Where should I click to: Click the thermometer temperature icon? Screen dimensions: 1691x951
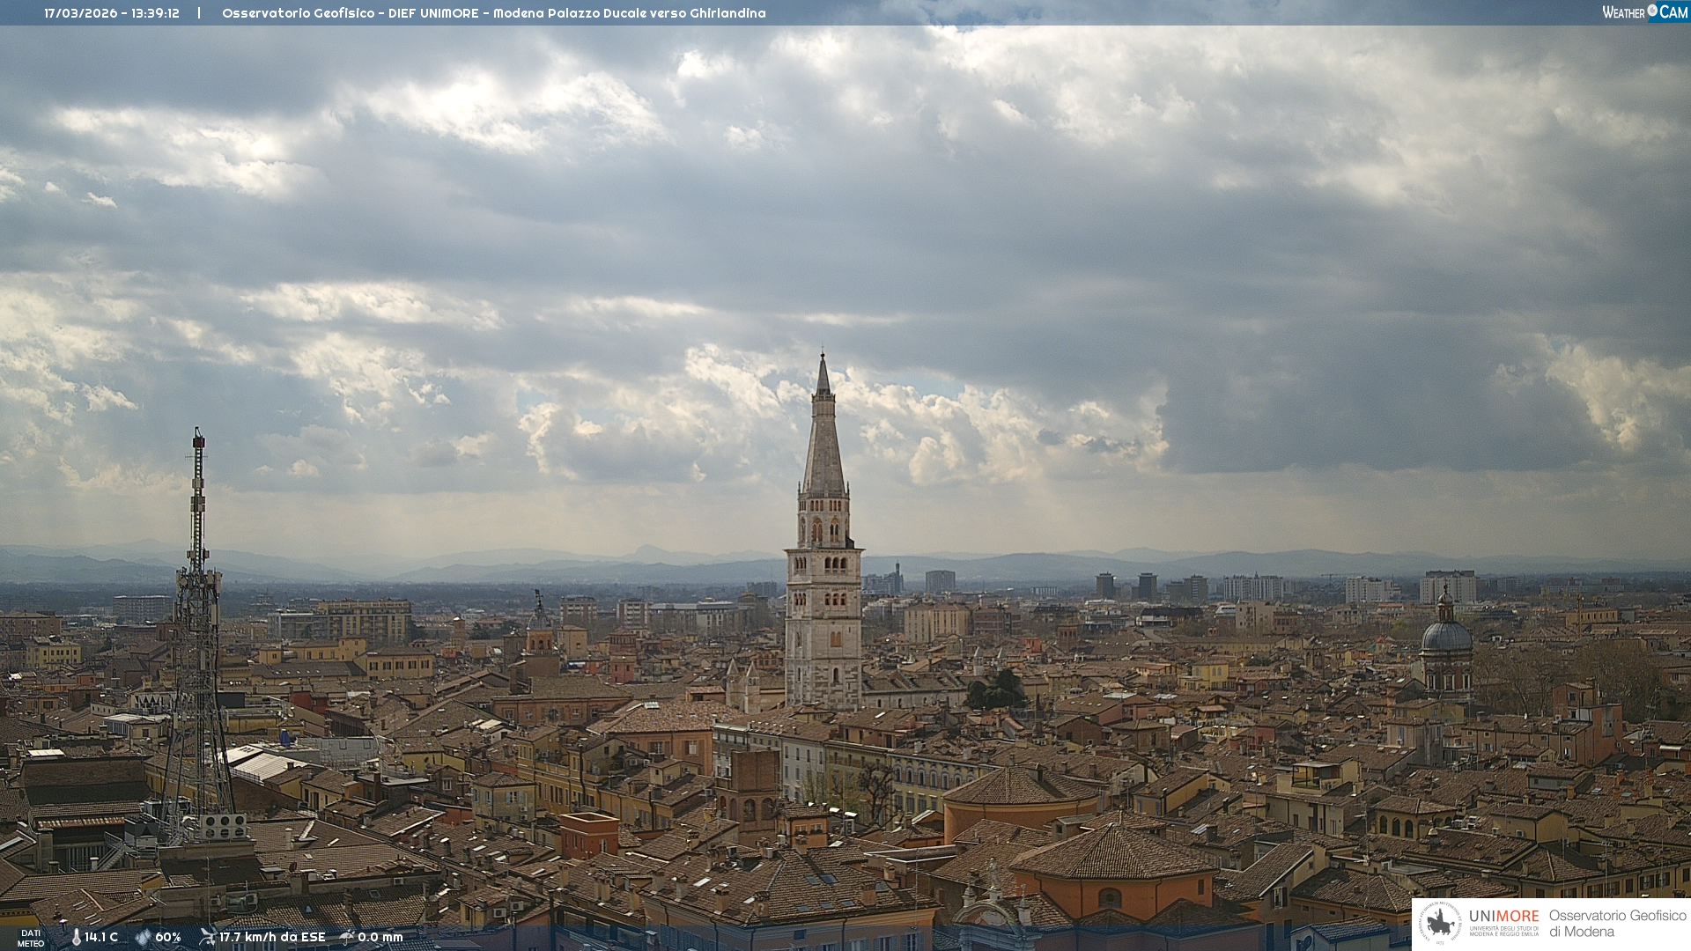pos(76,937)
